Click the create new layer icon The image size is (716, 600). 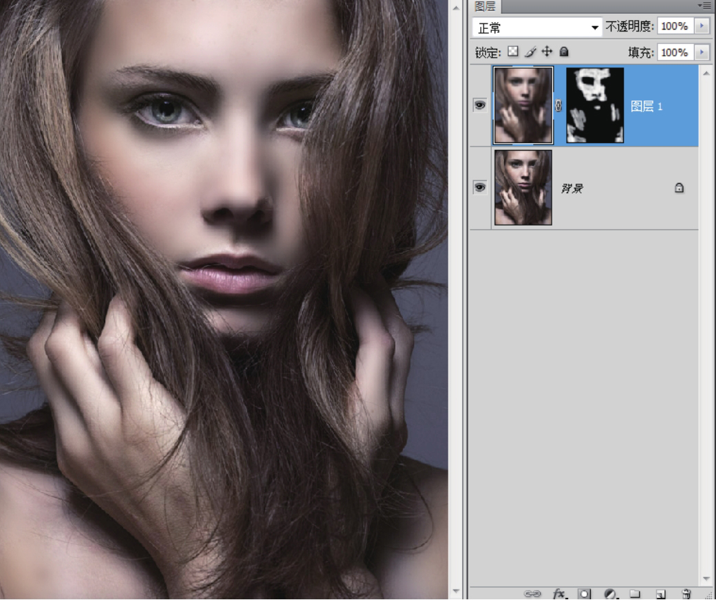(x=660, y=593)
